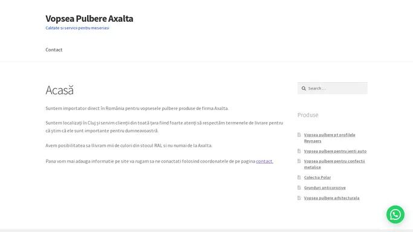The width and height of the screenshot is (413, 232).
Task: Click paragraph starting Avem posibilitatea sa livram
Action: pos(129,146)
